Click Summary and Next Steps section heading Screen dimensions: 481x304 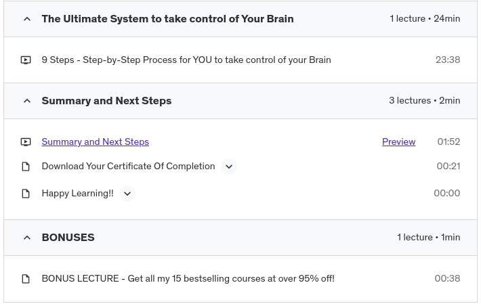[106, 101]
